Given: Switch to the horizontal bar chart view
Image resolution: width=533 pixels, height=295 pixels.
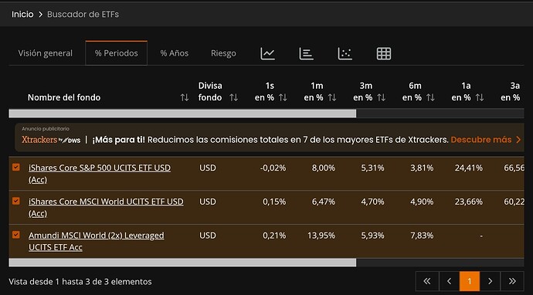Looking at the screenshot, I should click(x=306, y=54).
